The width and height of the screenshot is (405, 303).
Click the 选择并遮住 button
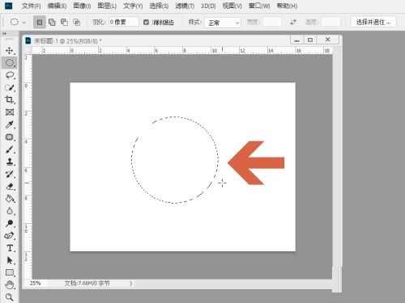coord(373,22)
